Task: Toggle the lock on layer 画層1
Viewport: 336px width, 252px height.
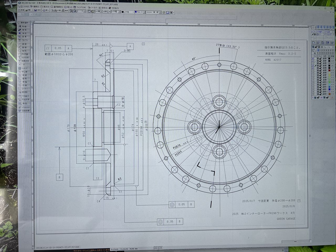Action: pos(320,61)
